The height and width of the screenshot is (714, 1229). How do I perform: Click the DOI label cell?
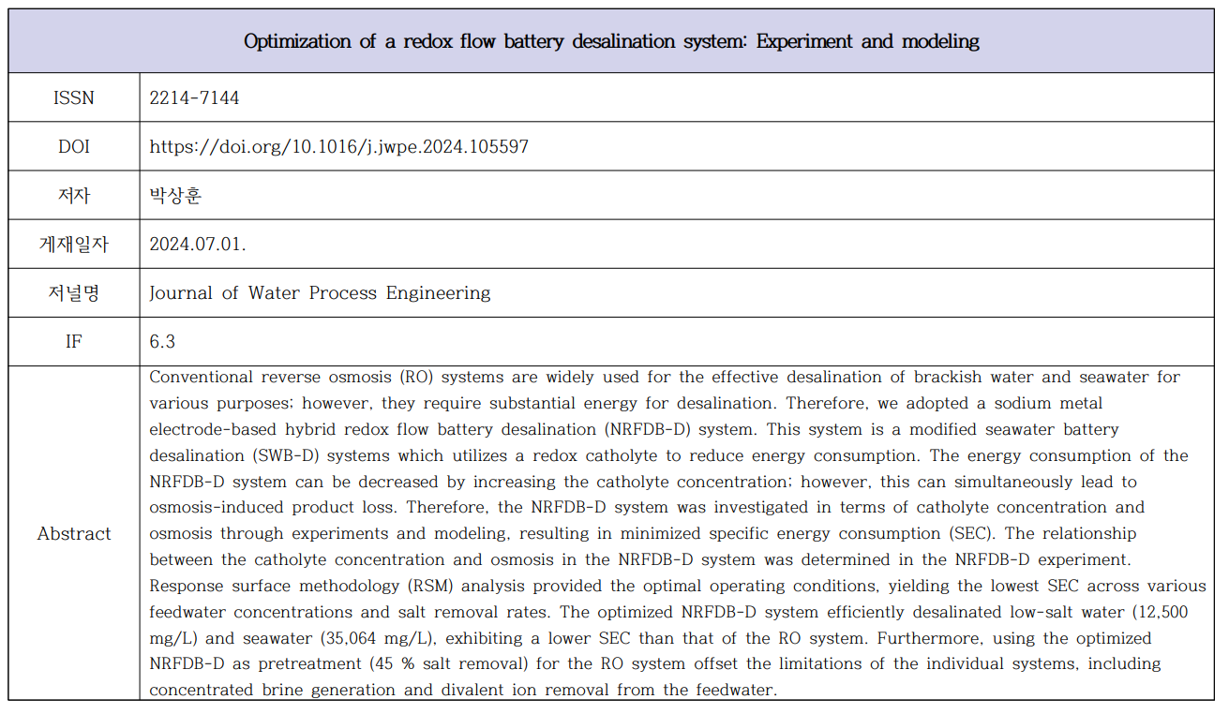pyautogui.click(x=74, y=147)
